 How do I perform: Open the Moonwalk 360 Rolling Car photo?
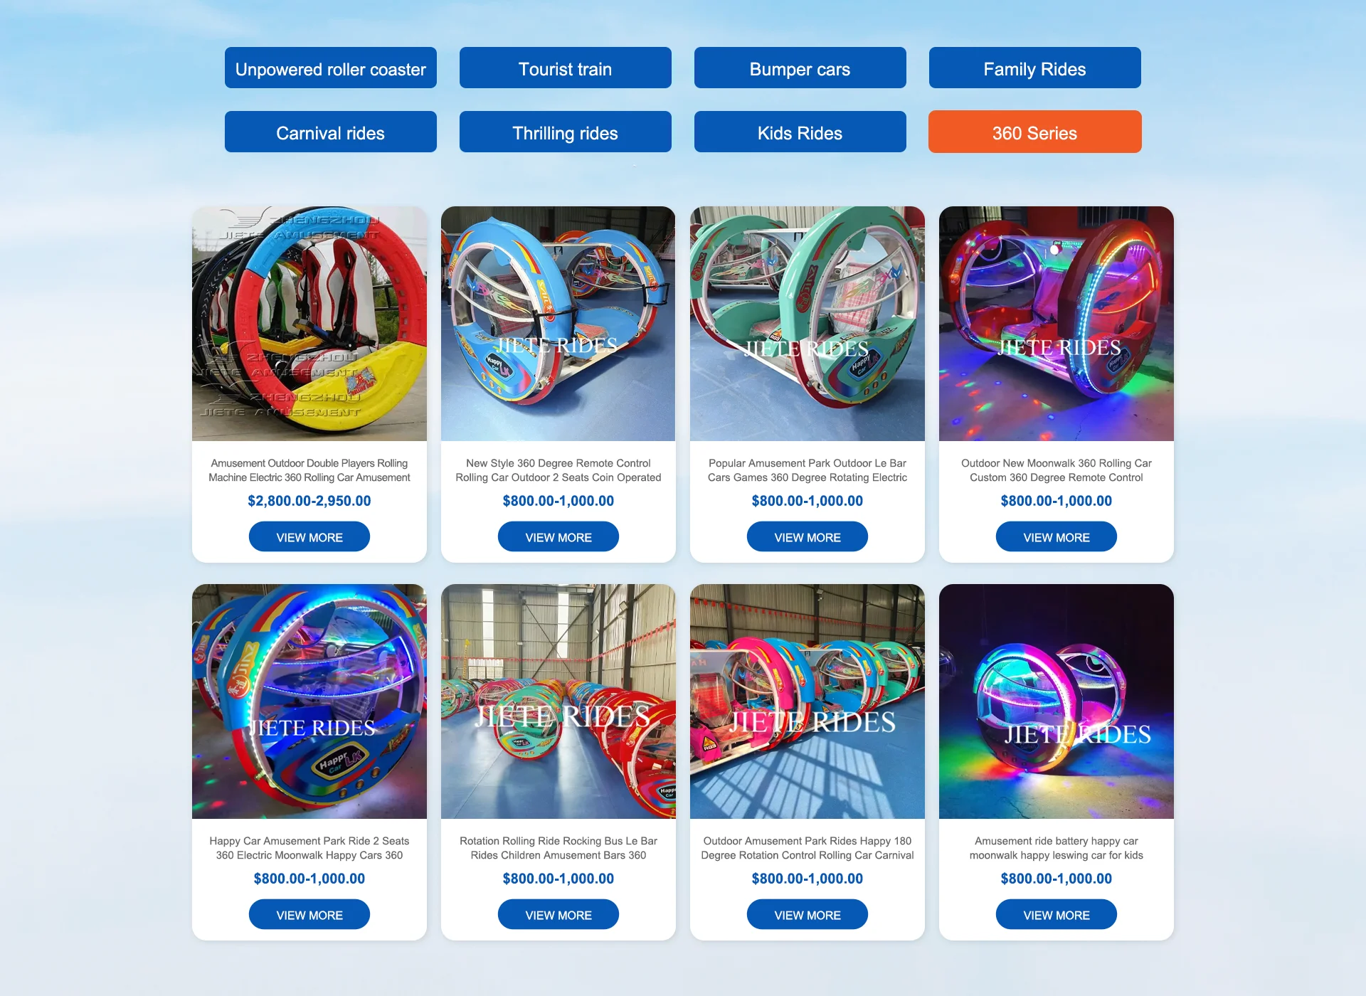[1057, 324]
